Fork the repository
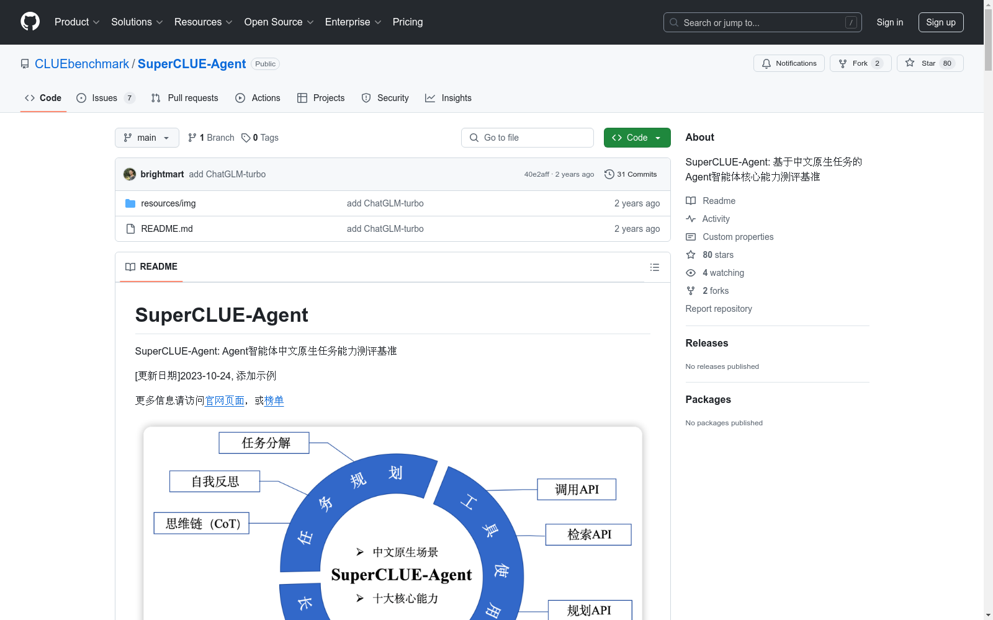 (x=861, y=63)
